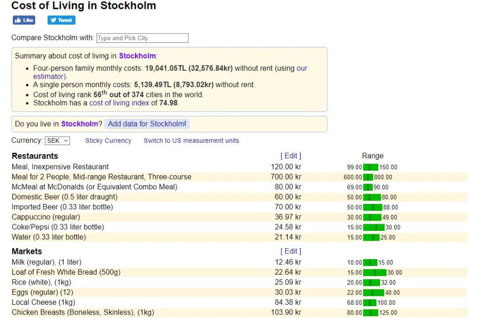This screenshot has height=318, width=483.
Task: Open the SEK currency dropdown
Action: (58, 140)
